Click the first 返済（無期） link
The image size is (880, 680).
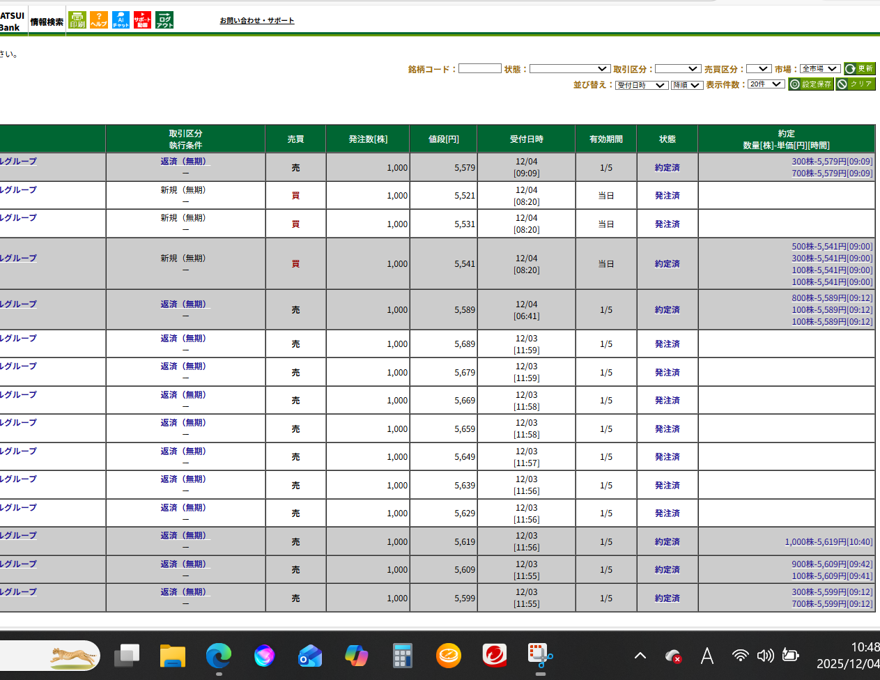tap(183, 162)
